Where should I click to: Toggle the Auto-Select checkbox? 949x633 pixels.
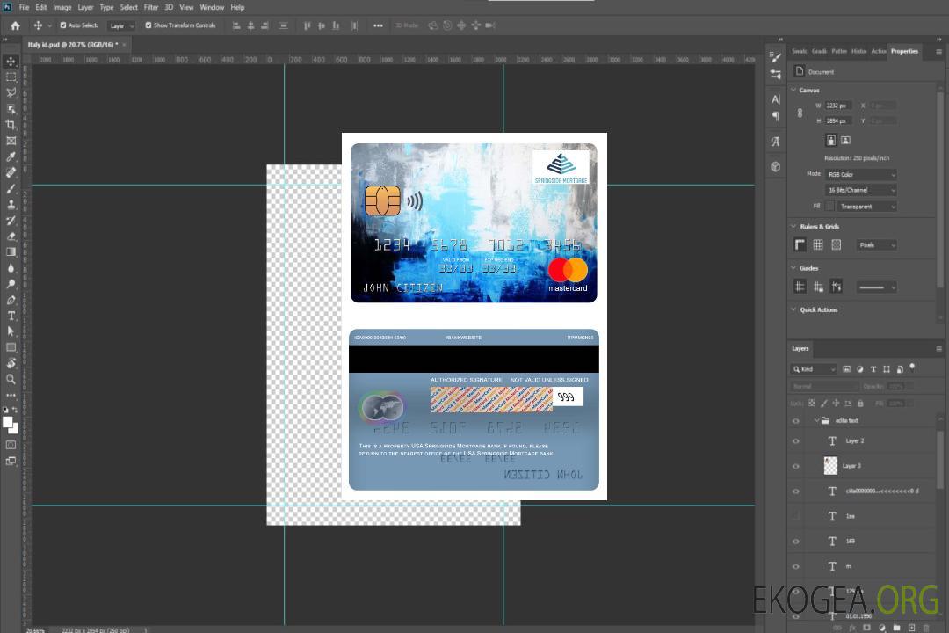coord(63,25)
